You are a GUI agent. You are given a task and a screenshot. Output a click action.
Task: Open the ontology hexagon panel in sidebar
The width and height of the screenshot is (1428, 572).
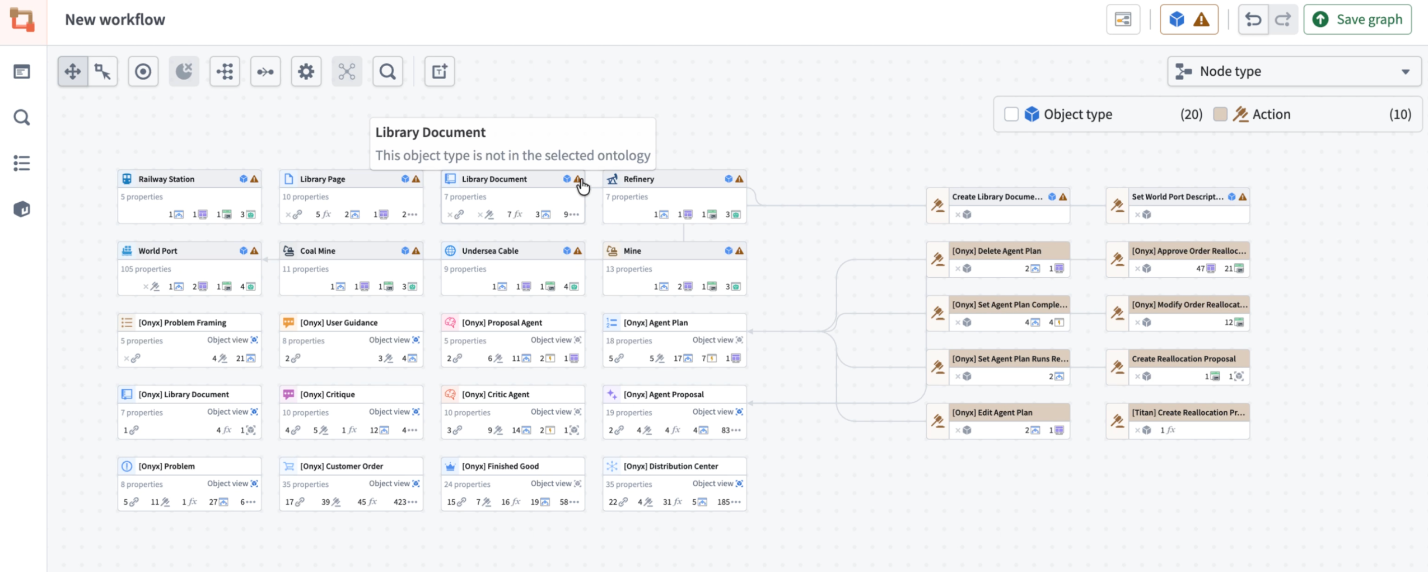(21, 208)
